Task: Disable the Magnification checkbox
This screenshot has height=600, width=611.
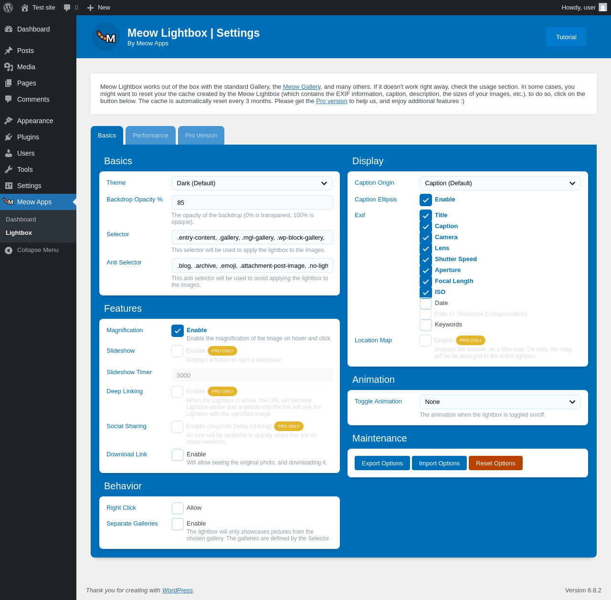Action: [178, 331]
